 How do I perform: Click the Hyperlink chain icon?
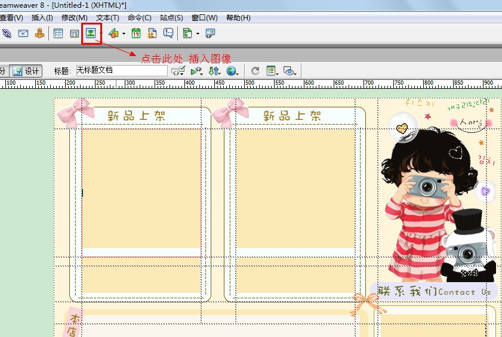click(x=7, y=33)
